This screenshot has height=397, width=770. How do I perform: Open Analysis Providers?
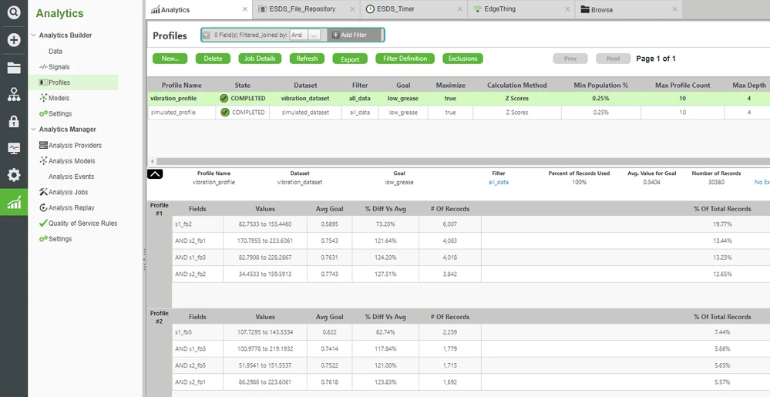75,145
